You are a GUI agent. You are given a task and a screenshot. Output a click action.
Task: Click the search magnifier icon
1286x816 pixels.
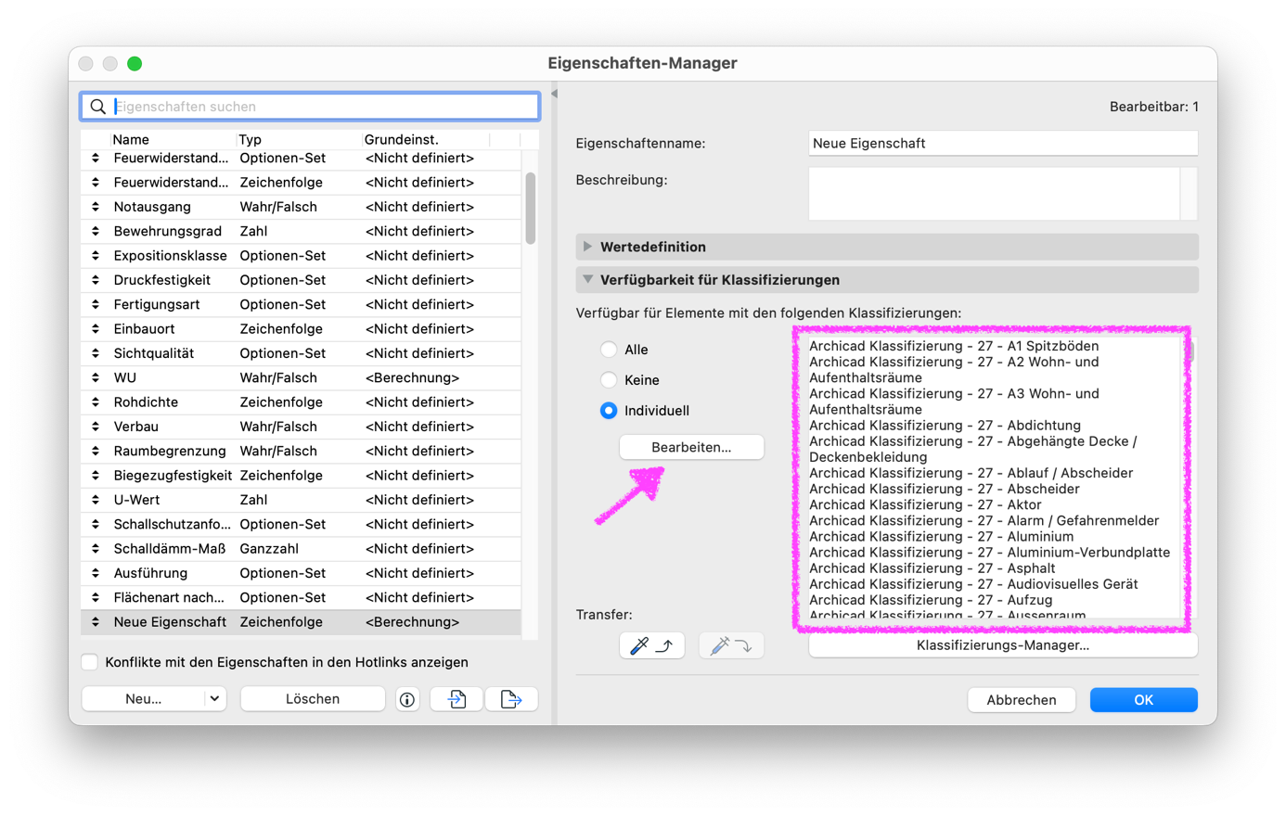[97, 107]
